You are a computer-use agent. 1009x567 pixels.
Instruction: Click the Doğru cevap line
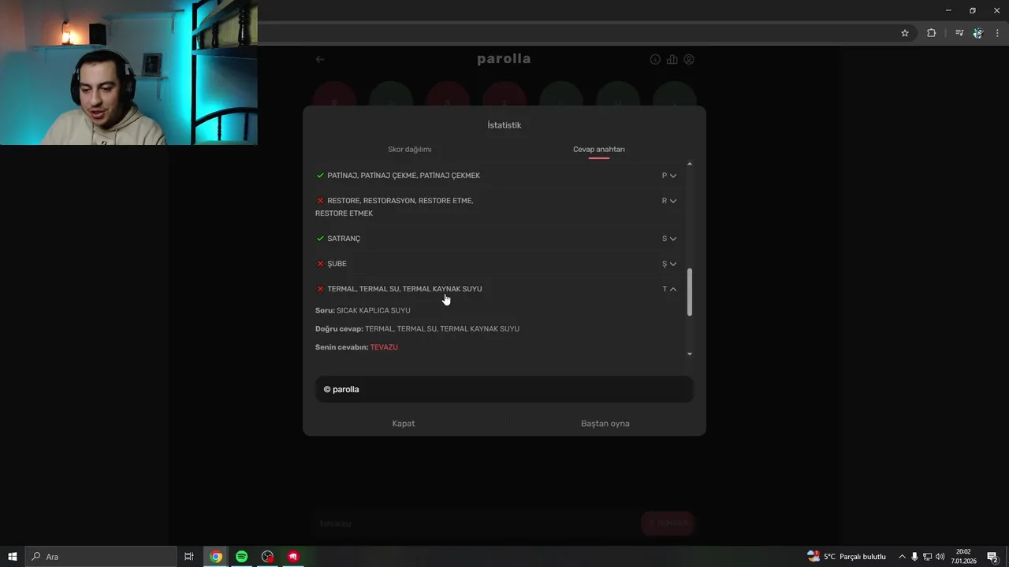pos(417,329)
